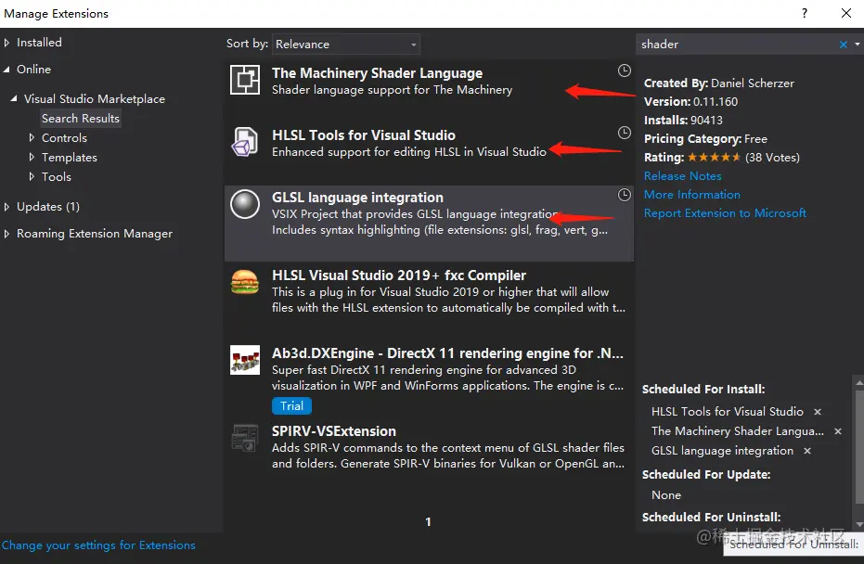Remove The Machinery Shader Language from scheduled installs
Screen dimensions: 864x564
[837, 431]
